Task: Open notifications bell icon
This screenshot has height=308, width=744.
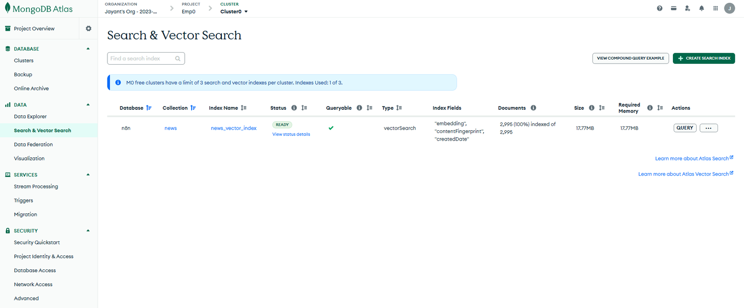Action: 701,8
